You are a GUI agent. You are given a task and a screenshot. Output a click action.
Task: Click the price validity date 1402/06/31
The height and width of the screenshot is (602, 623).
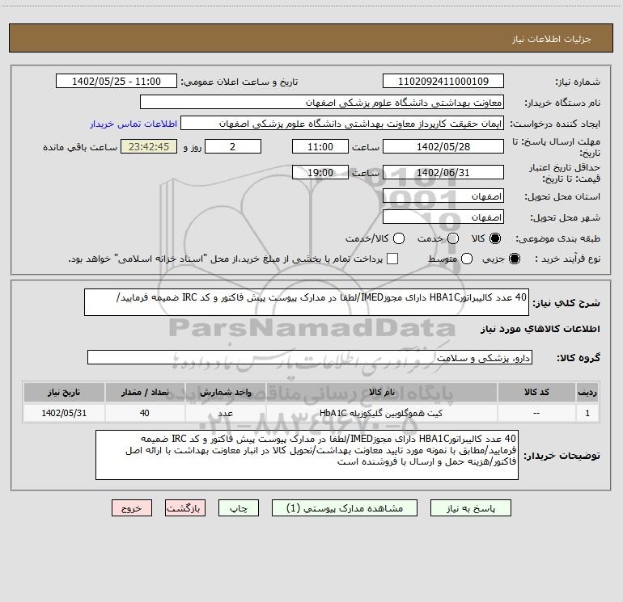(443, 172)
